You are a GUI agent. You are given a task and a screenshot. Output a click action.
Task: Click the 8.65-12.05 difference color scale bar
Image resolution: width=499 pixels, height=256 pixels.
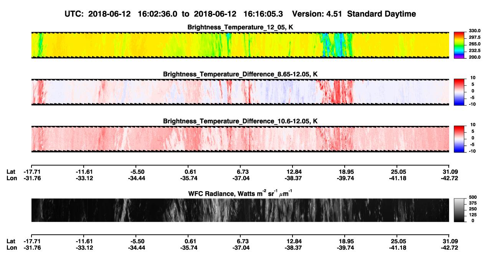pos(459,92)
